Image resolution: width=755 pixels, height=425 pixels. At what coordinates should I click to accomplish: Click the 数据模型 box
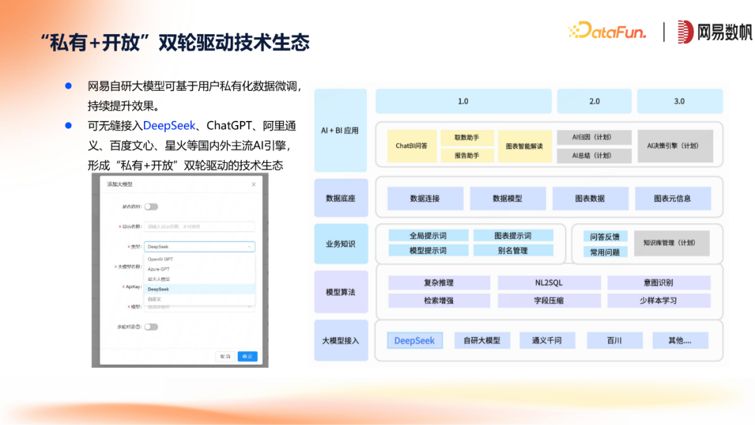click(508, 199)
